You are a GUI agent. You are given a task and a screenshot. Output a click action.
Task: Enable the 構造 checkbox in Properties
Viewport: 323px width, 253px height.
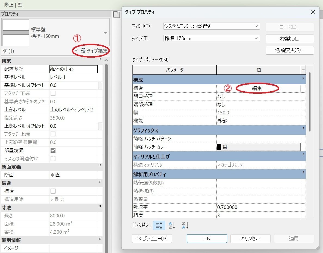pos(53,191)
